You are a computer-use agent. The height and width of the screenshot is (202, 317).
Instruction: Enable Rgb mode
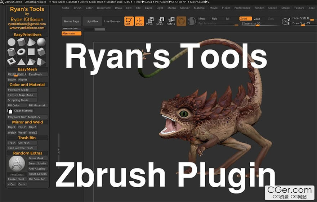pos(214,19)
